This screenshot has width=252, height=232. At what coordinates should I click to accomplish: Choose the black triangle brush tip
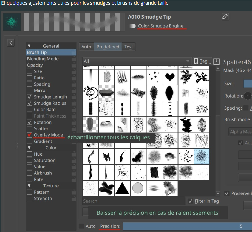pos(122,188)
